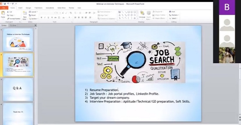Toggle Bold formatting

point(41,17)
